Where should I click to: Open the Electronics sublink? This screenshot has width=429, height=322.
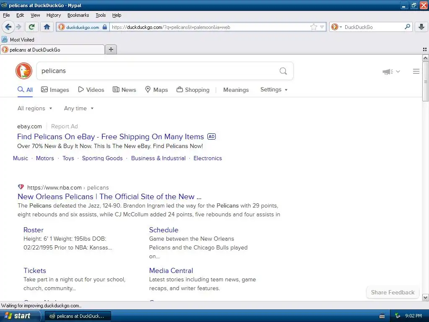pyautogui.click(x=208, y=158)
